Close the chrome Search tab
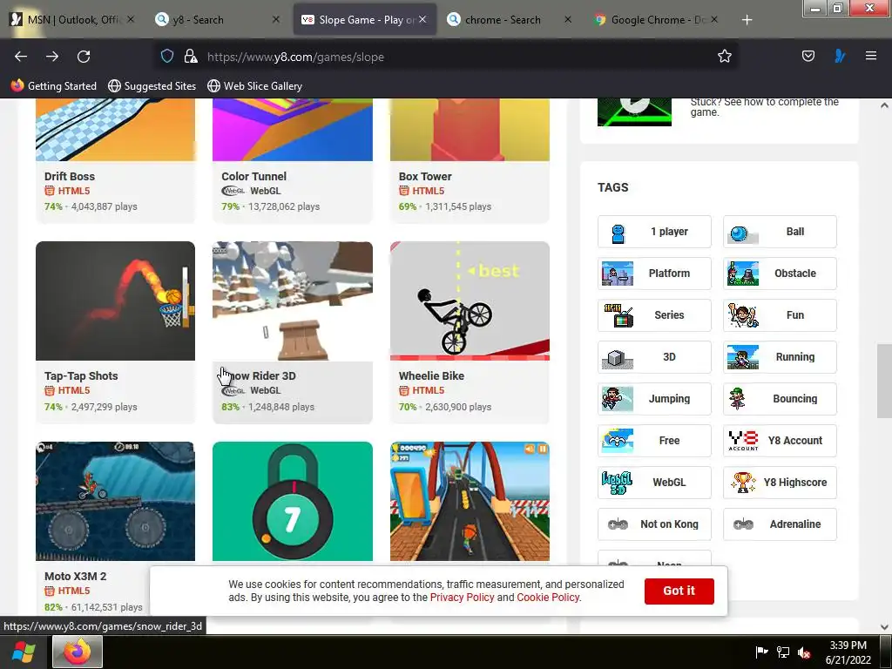The height and width of the screenshot is (669, 892). [568, 19]
